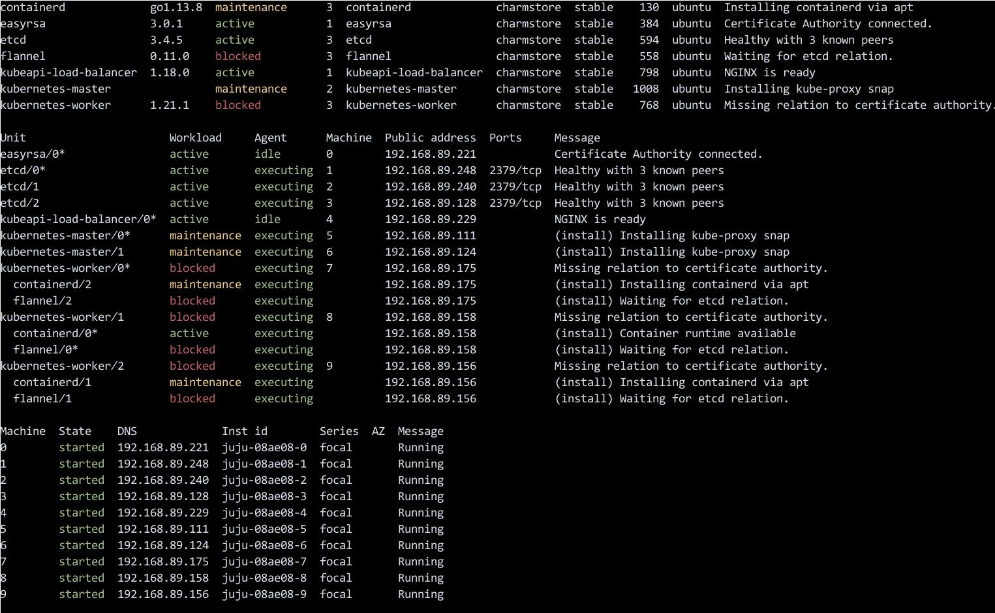This screenshot has width=995, height=613.
Task: Click instance id juju-08ae08-3
Action: [x=264, y=496]
